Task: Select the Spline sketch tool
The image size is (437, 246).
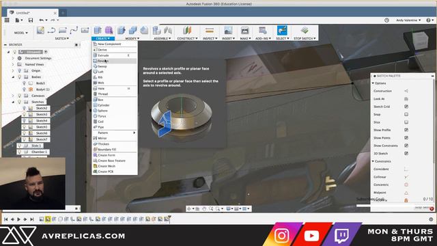Action: tap(74, 30)
